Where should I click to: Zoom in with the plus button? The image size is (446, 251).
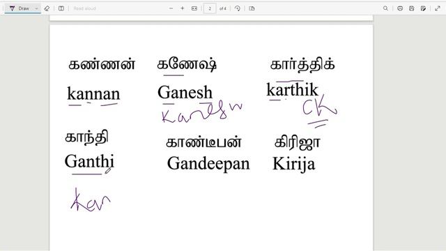click(183, 8)
